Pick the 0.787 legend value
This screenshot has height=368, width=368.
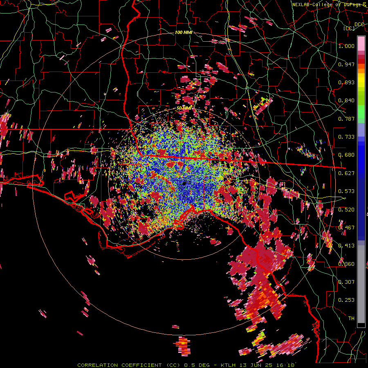click(346, 119)
